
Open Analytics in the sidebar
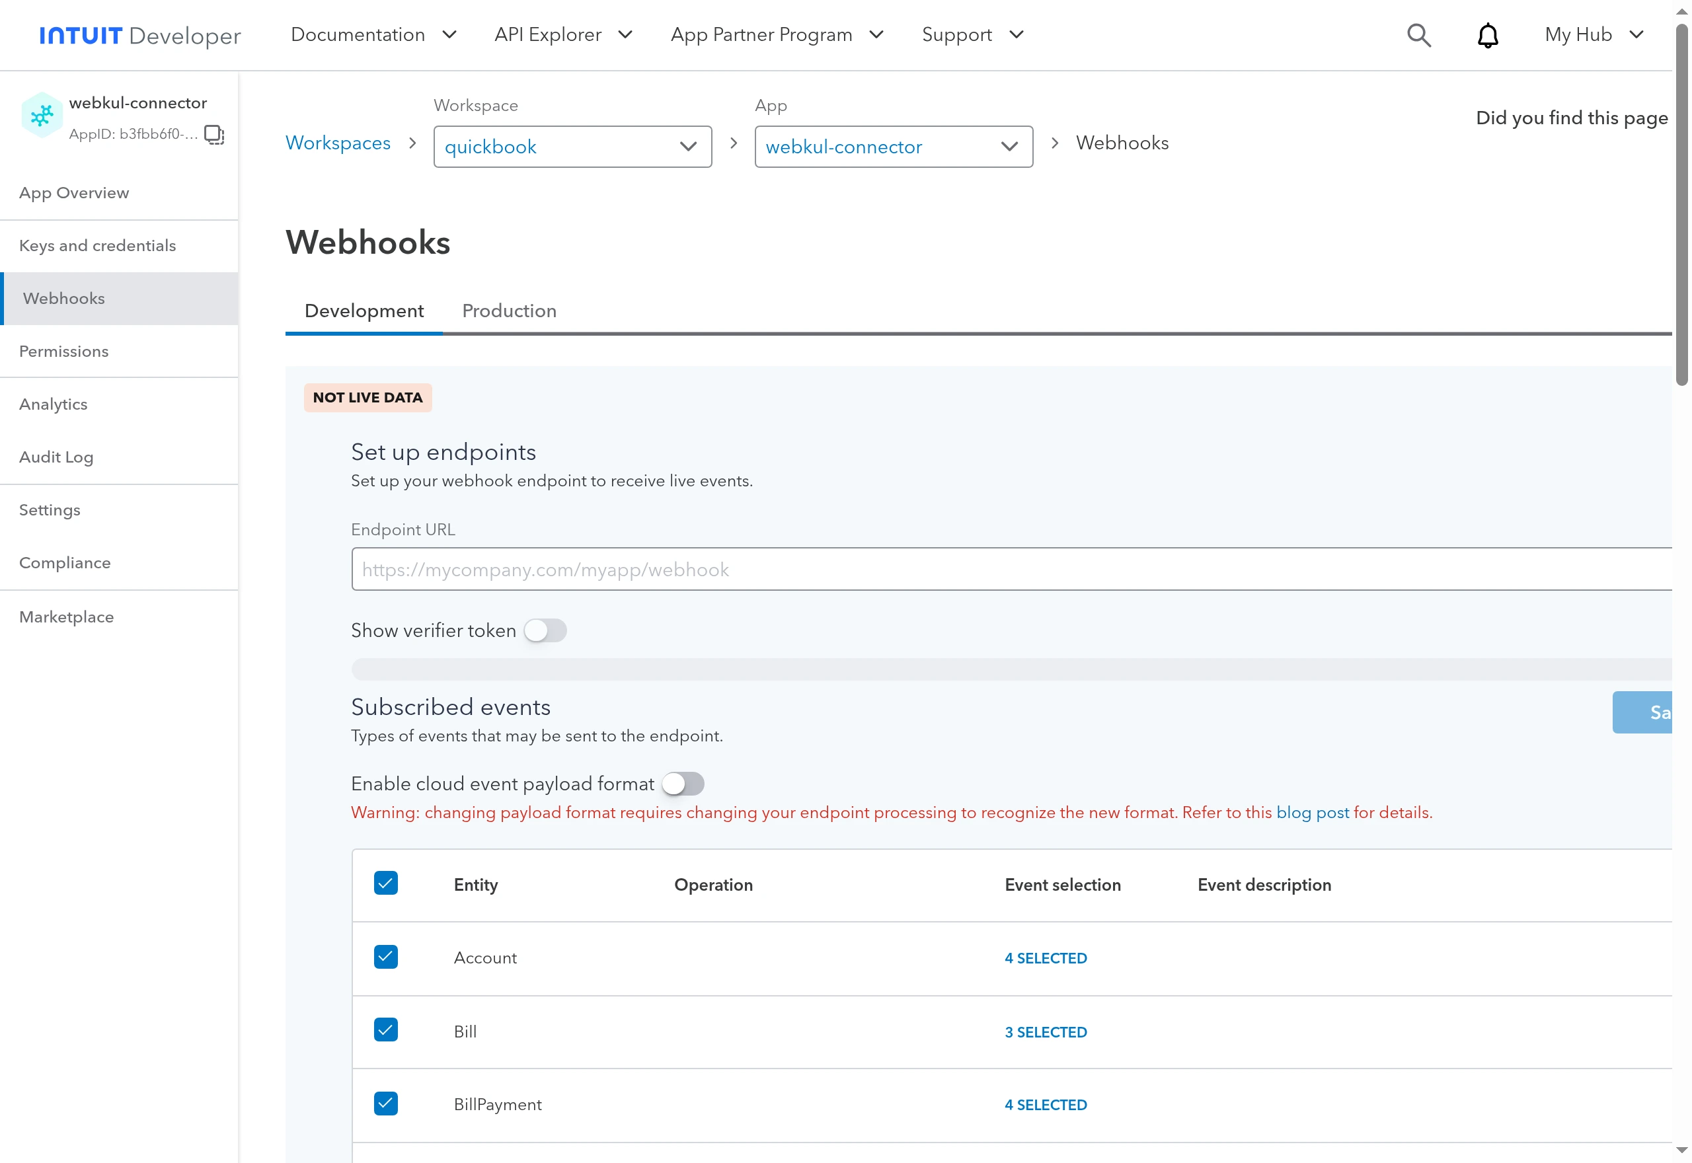tap(119, 404)
